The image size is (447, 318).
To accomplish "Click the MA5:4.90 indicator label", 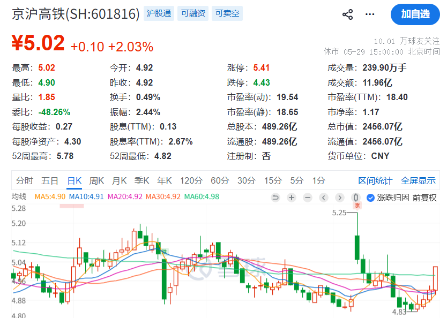I will 50,196.
